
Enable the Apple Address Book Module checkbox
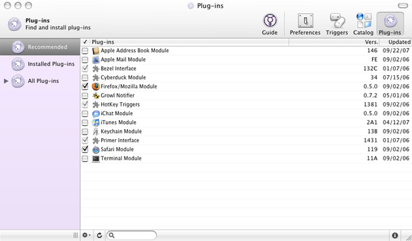pos(85,51)
